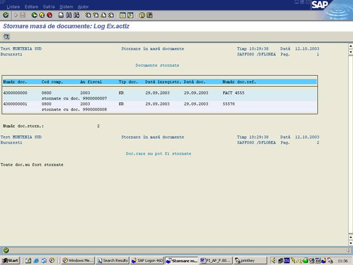Select document row 4300000000
The width and height of the screenshot is (353, 265).
pyautogui.click(x=15, y=93)
